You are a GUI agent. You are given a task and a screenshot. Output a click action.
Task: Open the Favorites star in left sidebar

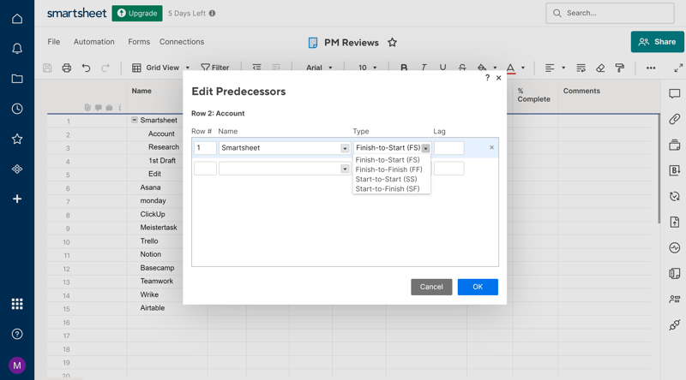click(17, 139)
